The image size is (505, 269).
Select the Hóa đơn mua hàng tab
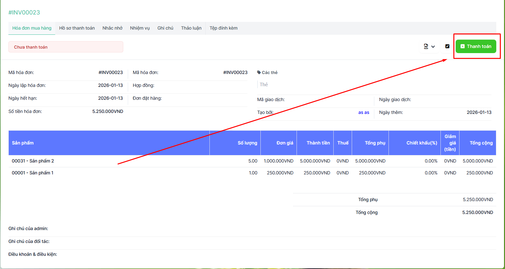click(32, 28)
